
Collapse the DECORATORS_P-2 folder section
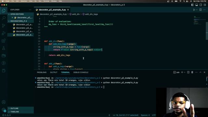[21, 21]
